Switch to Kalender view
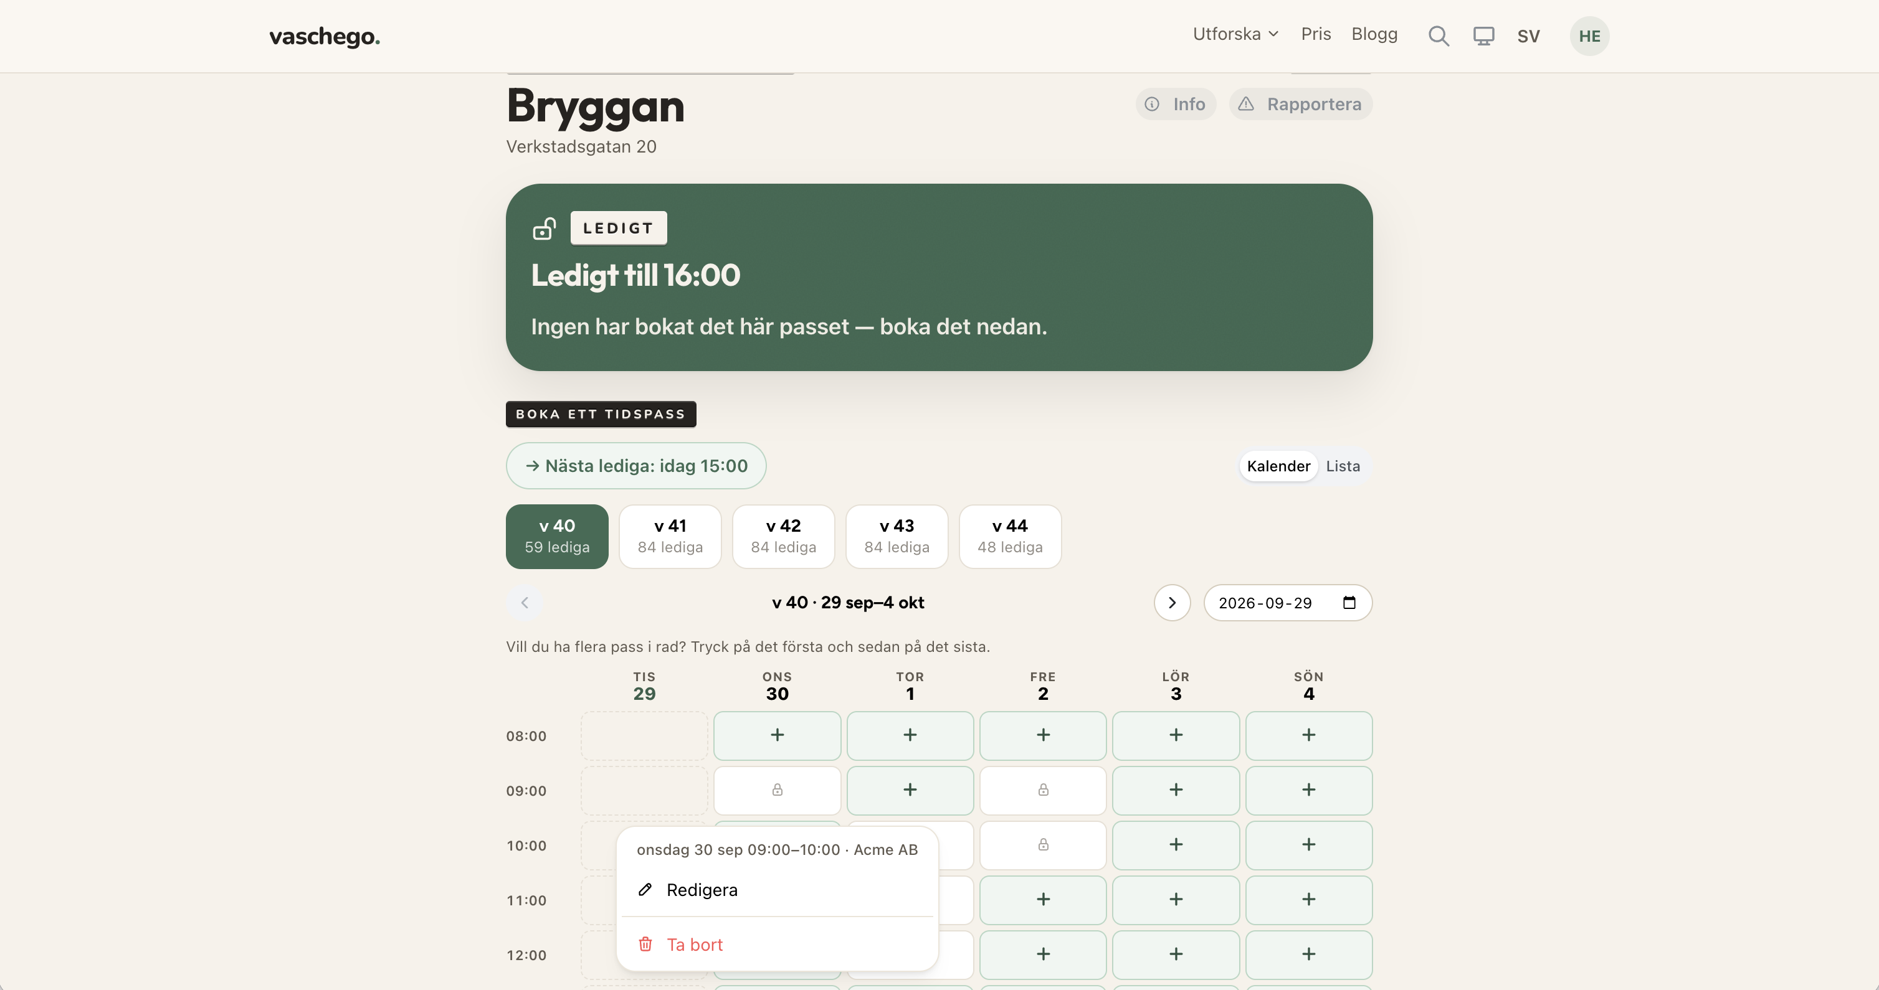 click(x=1278, y=466)
